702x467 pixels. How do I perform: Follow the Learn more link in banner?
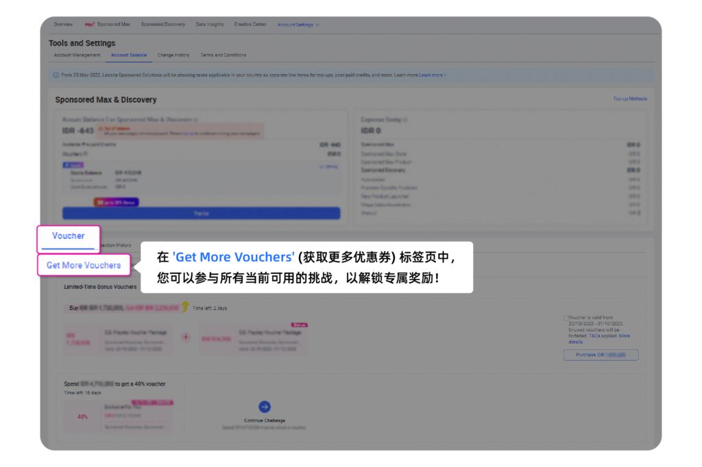(432, 75)
